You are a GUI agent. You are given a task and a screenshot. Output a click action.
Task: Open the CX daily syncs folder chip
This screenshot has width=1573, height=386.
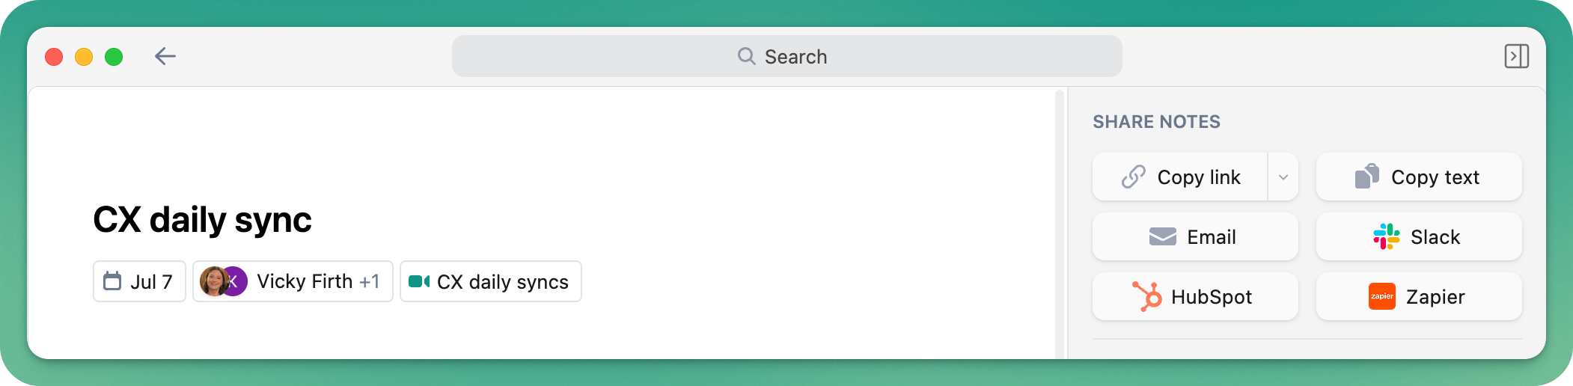point(491,281)
